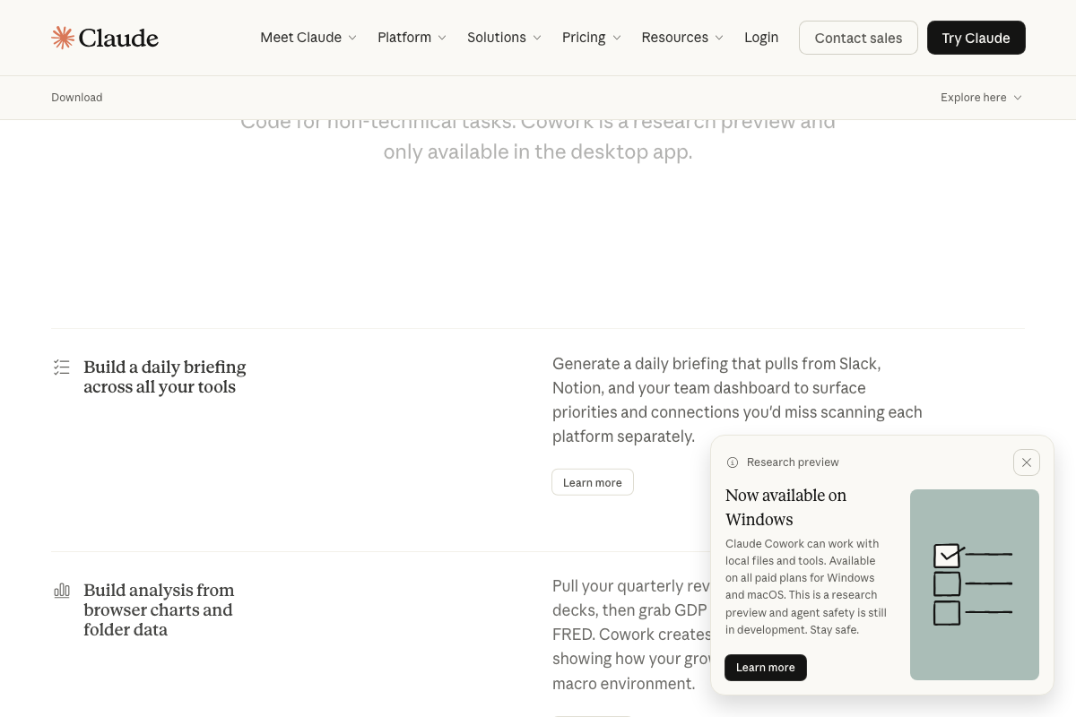Screen dimensions: 1076x717
Task: Expand the Platform menu
Action: (x=404, y=38)
